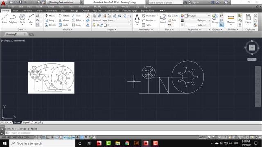Open the Unsaved Layer State dropdown
The image size is (262, 147).
[112, 20]
